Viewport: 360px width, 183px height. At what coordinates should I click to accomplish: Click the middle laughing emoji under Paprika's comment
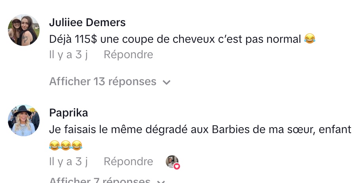tap(66, 145)
